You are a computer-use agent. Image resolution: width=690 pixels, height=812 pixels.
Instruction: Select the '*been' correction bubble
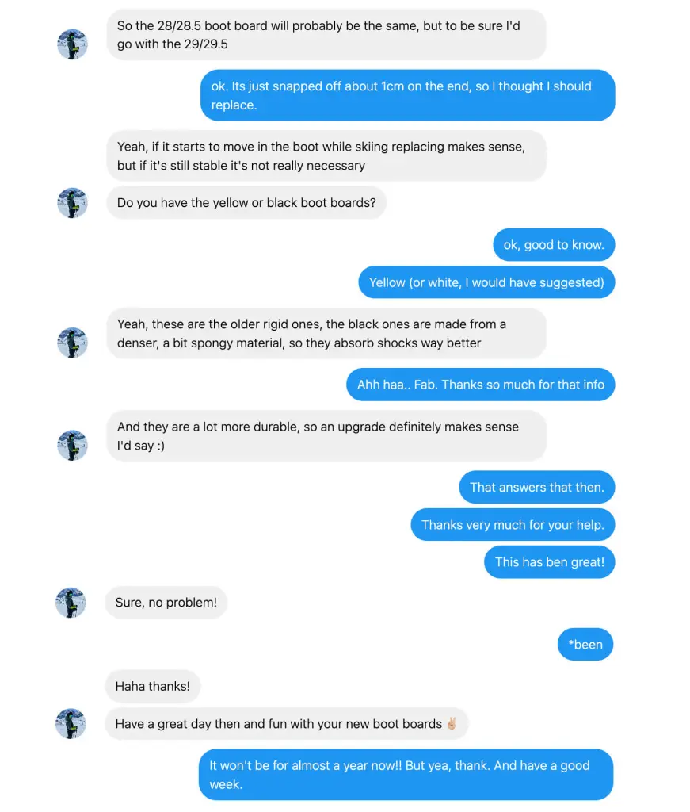point(585,645)
